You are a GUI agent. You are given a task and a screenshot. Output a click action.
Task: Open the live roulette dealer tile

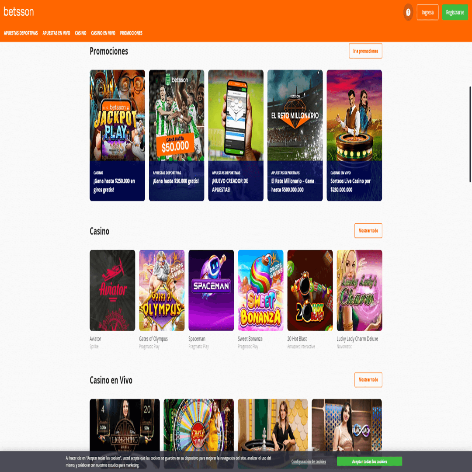(273, 425)
